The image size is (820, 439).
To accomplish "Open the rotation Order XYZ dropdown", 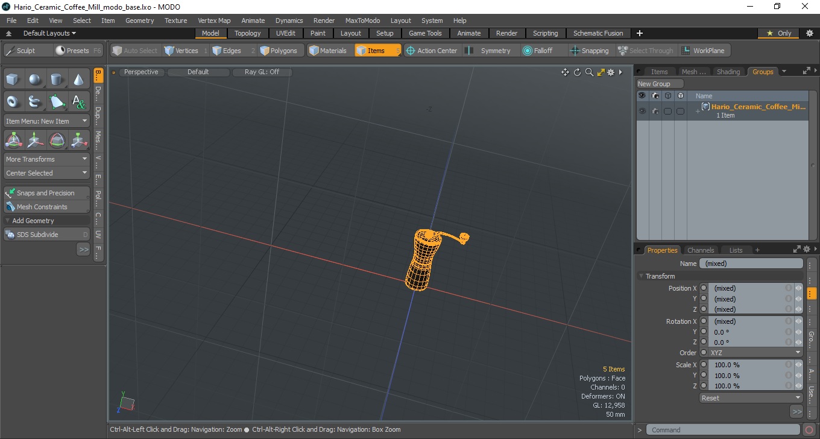I will point(755,353).
